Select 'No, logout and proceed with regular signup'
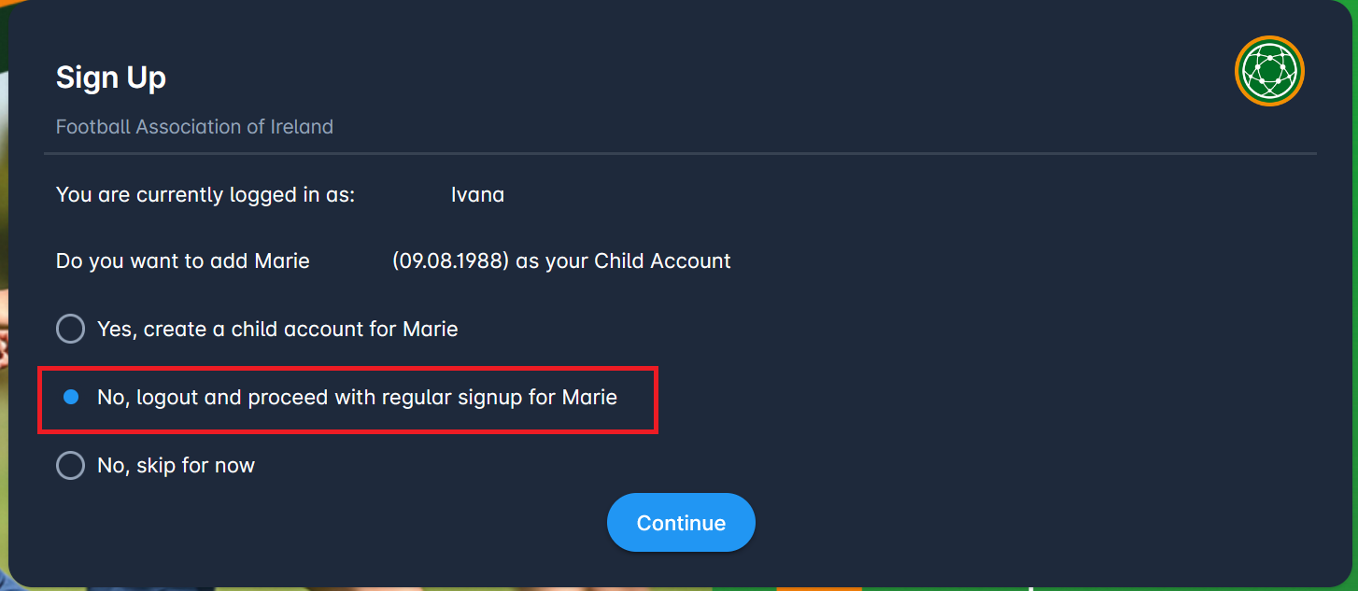This screenshot has width=1358, height=591. (x=70, y=397)
